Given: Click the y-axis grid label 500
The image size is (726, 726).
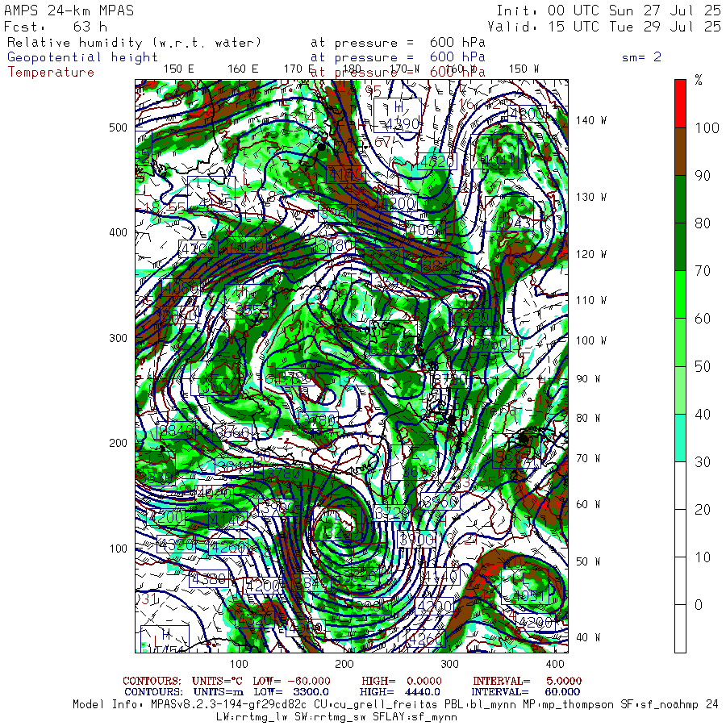Looking at the screenshot, I should (x=118, y=127).
